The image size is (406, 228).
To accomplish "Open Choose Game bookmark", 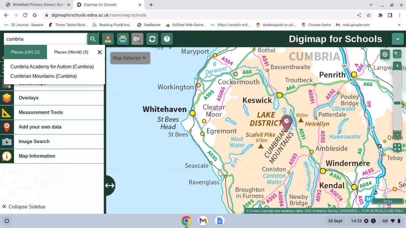I will click(x=316, y=25).
